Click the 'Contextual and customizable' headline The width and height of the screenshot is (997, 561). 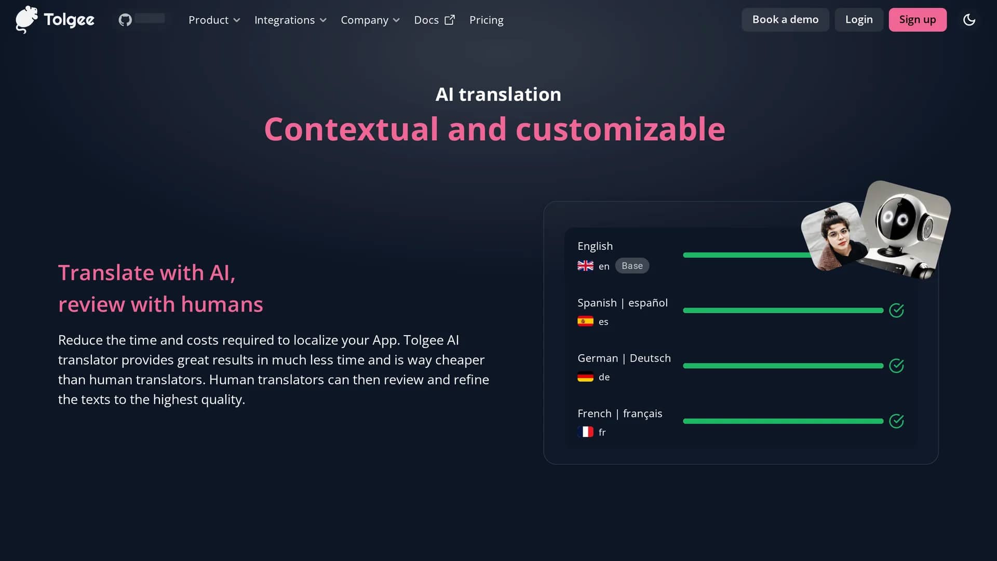pos(494,129)
